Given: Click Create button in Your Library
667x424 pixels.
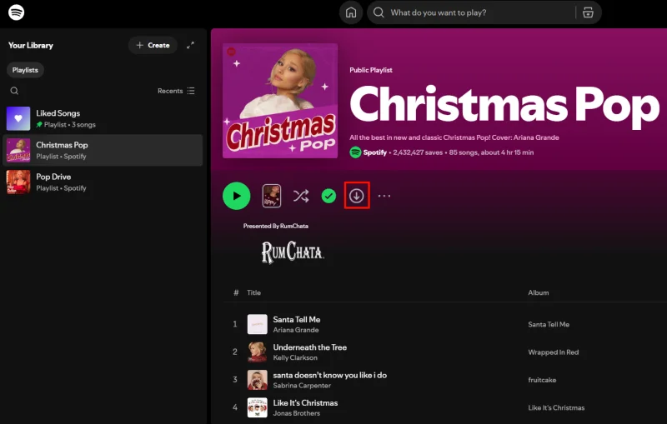Looking at the screenshot, I should coord(153,45).
